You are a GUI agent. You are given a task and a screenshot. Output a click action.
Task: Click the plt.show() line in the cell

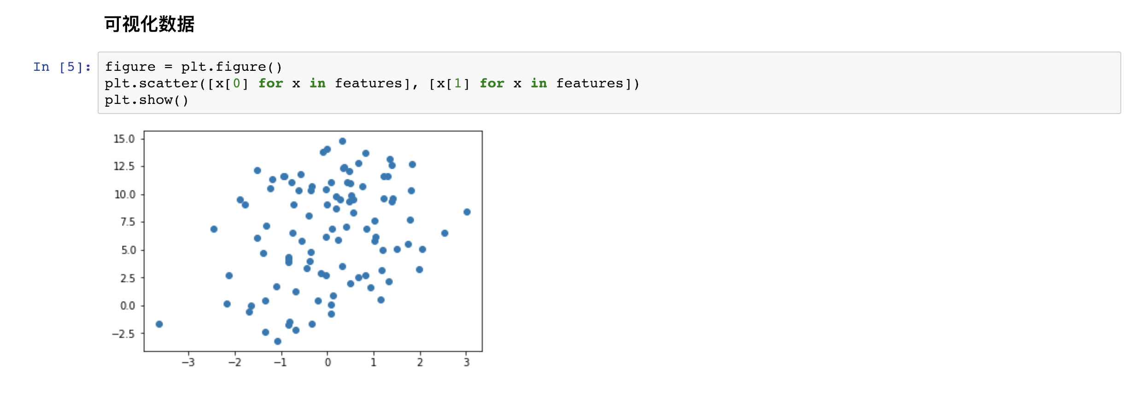(146, 100)
